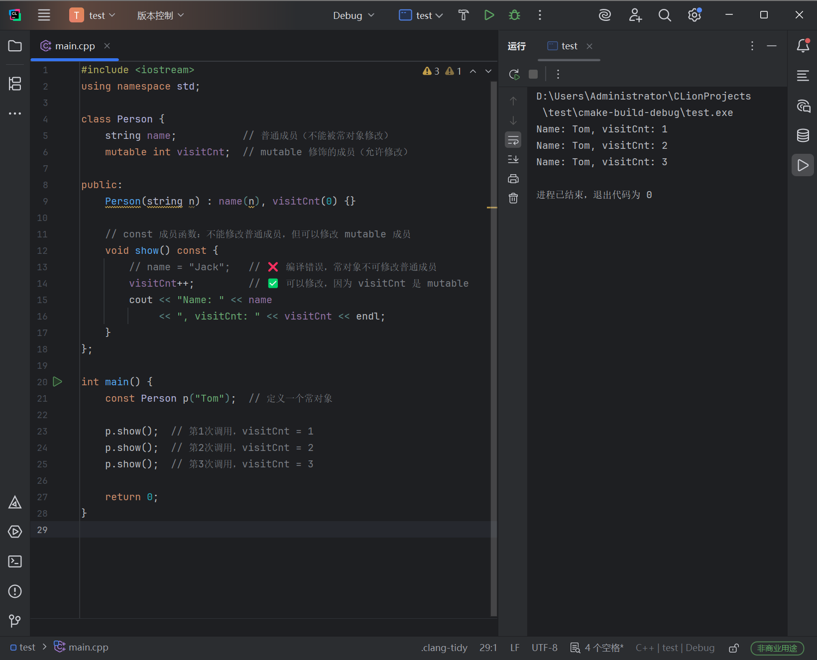Open the test run configuration dropdown

click(421, 15)
